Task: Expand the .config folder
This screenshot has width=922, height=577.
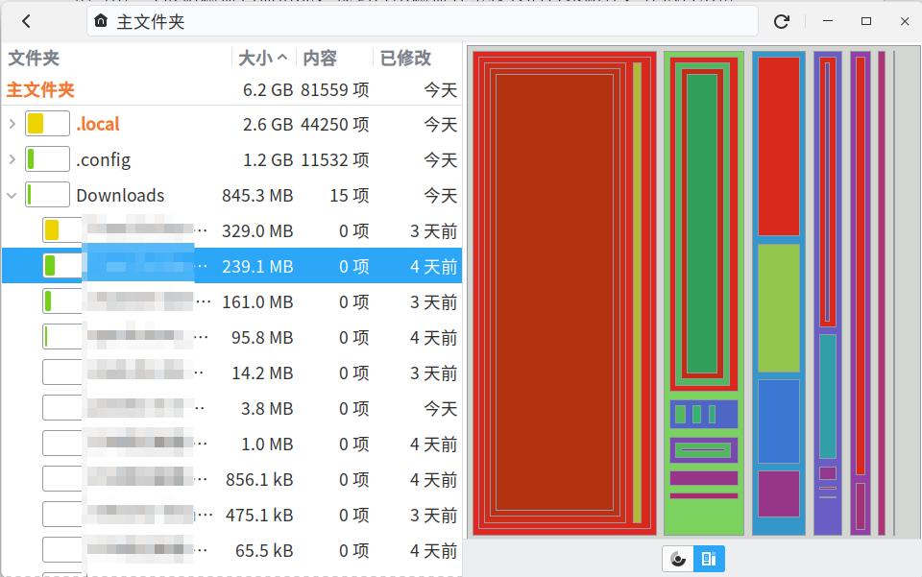Action: (x=12, y=159)
